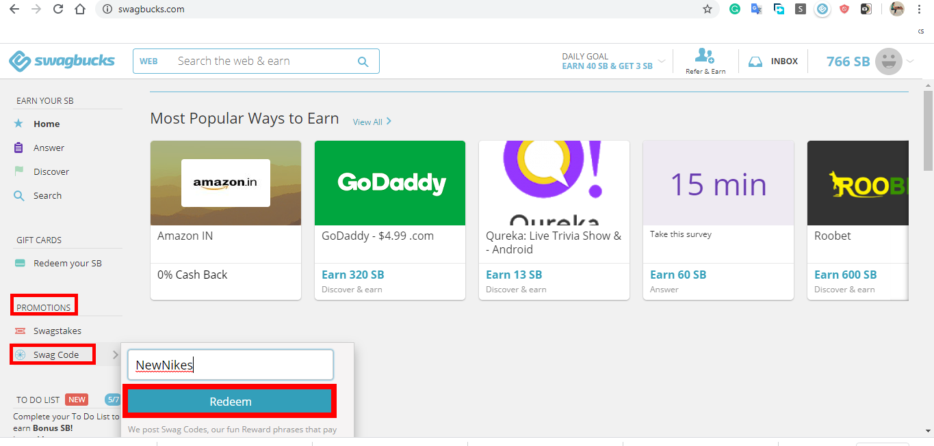Screen dimensions: 934x446
Task: Click the Most Popular Ways to Earn heading
Action: 244,118
